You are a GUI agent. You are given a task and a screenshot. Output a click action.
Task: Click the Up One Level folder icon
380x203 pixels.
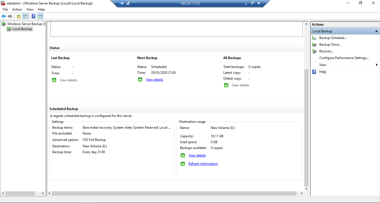tap(19, 16)
